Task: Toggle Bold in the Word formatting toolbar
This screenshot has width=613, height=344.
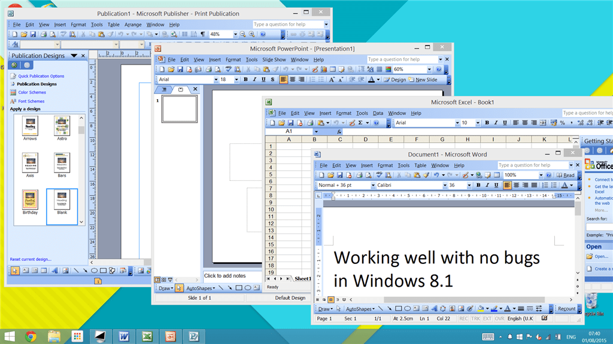Action: pos(478,185)
